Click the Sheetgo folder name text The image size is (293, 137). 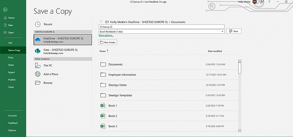(x=118, y=85)
